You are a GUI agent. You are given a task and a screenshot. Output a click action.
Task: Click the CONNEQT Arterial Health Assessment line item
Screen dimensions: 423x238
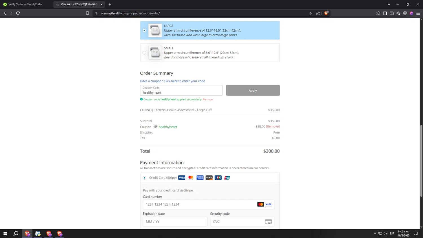pos(176,110)
